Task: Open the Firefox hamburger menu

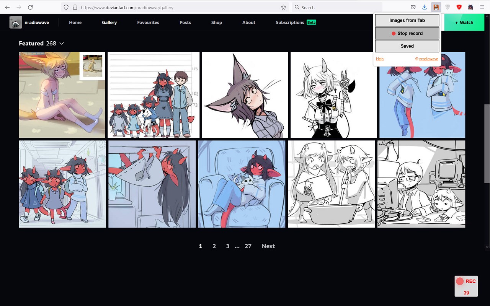Action: tap(482, 7)
